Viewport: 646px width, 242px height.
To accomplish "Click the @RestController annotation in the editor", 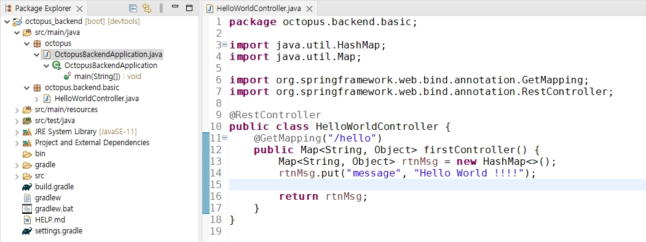I will pyautogui.click(x=275, y=115).
